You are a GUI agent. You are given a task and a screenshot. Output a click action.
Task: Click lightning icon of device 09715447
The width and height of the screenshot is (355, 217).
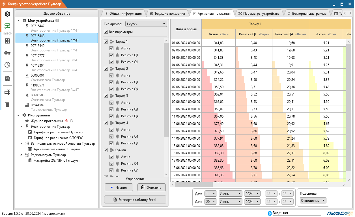[x=27, y=26]
